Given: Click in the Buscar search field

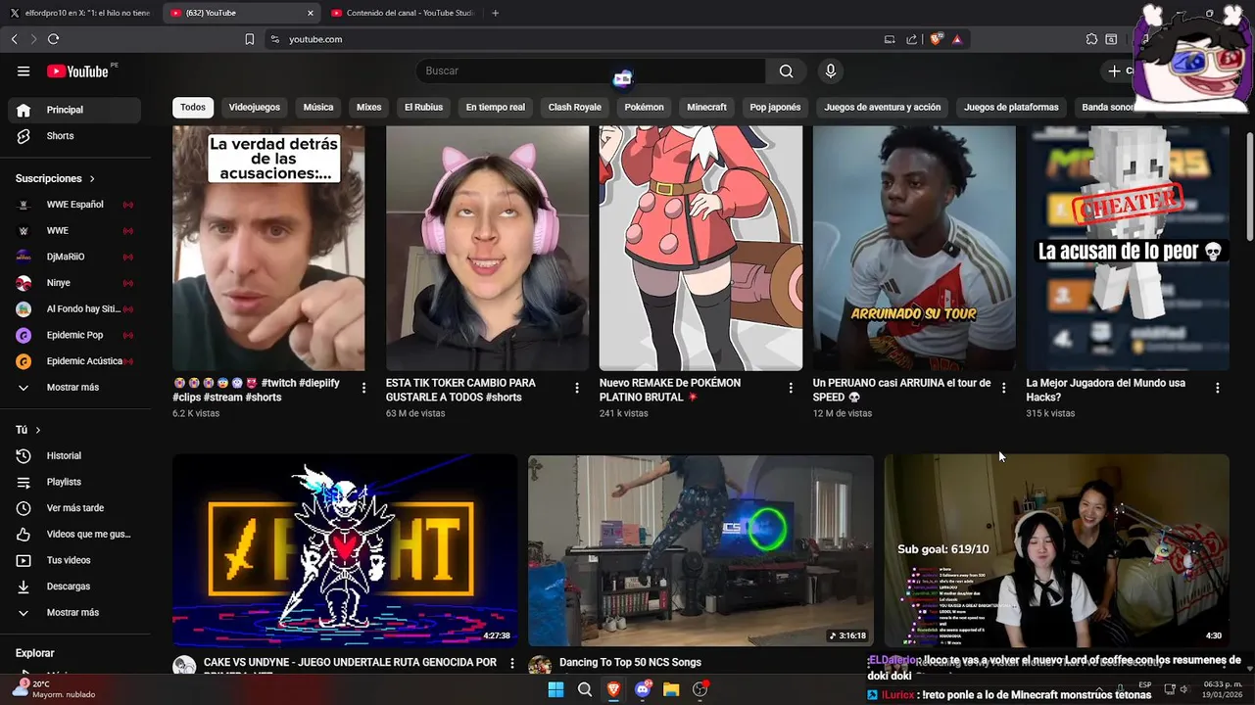Looking at the screenshot, I should 591,70.
